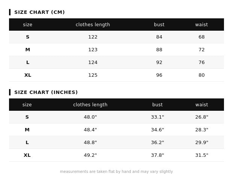Viewport: 233px width, 183px height.
Task: Click the SIZE CHART (INCHES) heading
Action: [46, 92]
